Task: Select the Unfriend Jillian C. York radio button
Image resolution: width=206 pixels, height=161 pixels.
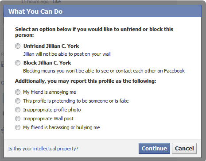Action: pos(18,46)
